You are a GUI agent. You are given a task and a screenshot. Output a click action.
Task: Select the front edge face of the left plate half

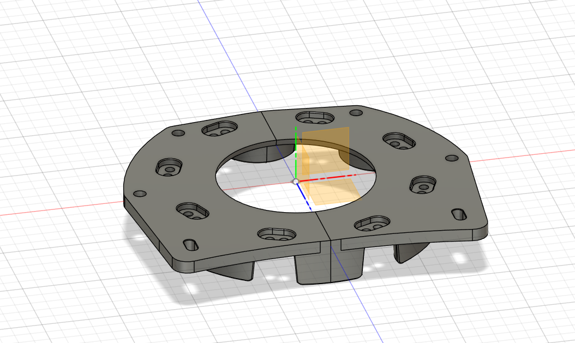click(249, 256)
